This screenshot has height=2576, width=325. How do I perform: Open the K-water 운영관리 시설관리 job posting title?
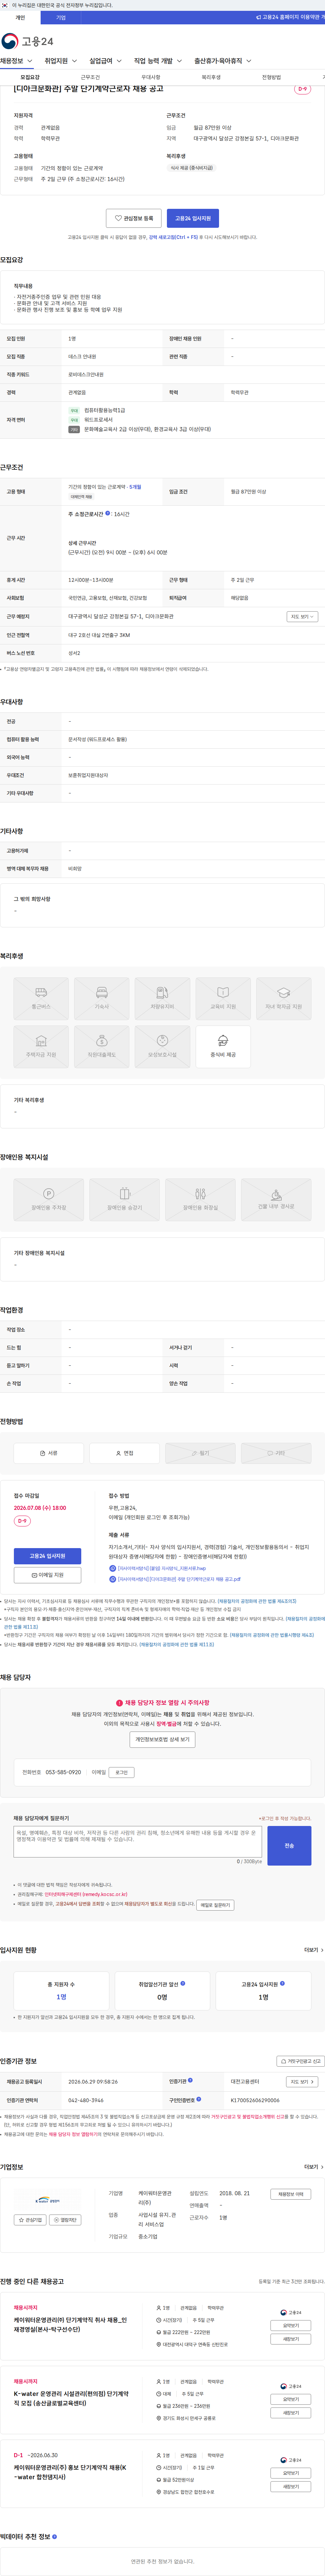[71, 2399]
